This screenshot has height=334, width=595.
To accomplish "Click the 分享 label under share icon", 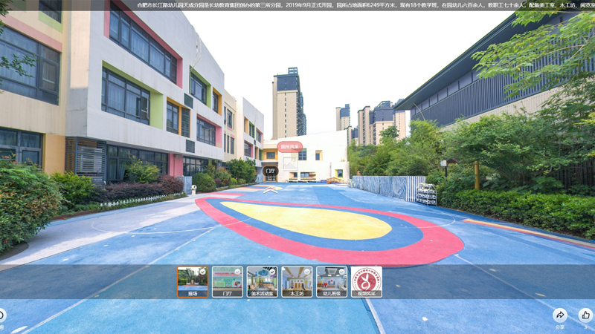I will (559, 327).
